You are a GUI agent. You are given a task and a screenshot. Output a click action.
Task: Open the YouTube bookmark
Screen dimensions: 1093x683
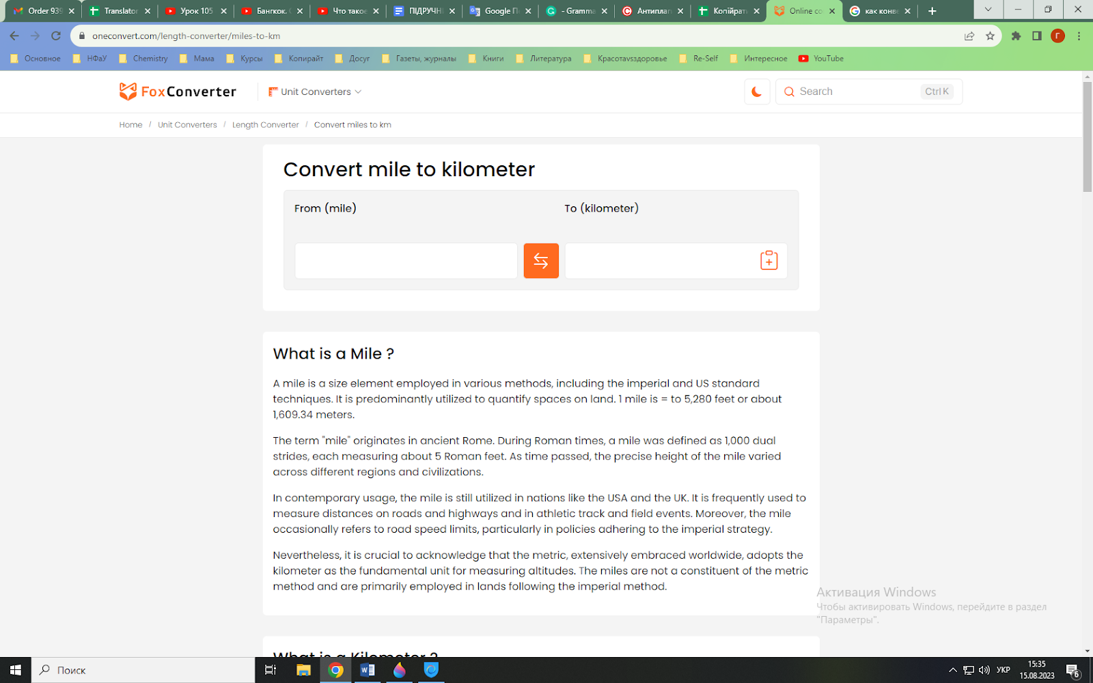click(x=821, y=59)
